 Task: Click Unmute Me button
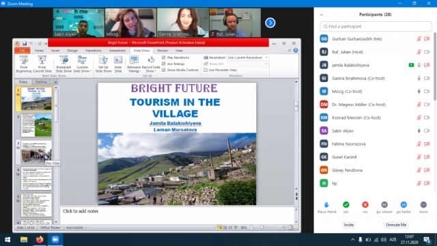[396, 225]
